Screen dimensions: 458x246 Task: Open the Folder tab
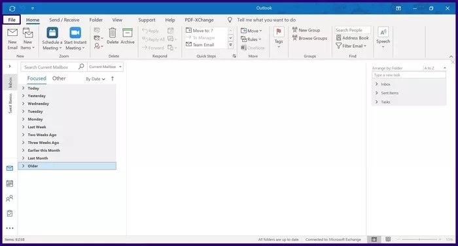tap(96, 20)
